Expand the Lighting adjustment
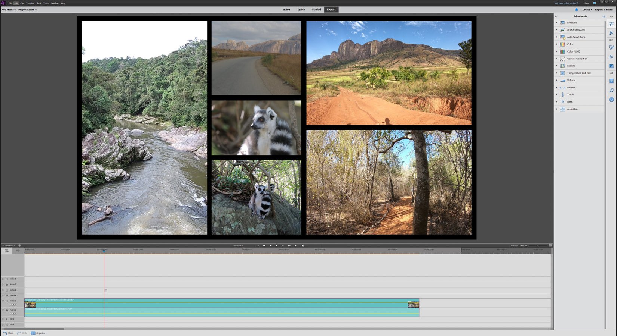617x336 pixels. coord(556,66)
